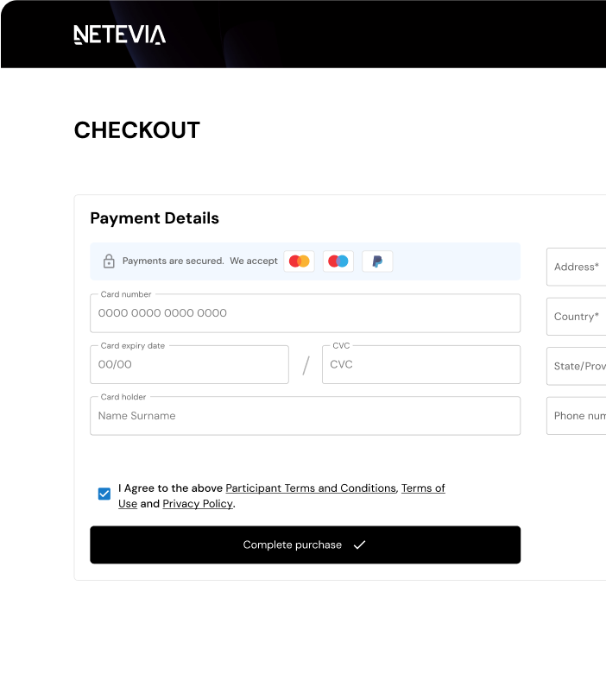Click the Card holder name field

click(x=305, y=416)
